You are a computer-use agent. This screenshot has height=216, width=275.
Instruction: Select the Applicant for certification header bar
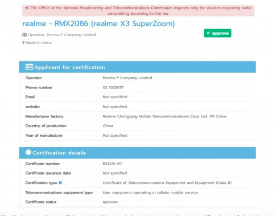pyautogui.click(x=137, y=67)
